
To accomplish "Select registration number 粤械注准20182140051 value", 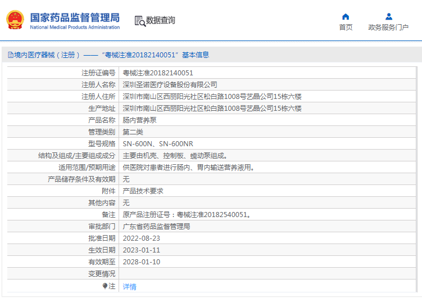I will click(158, 73).
